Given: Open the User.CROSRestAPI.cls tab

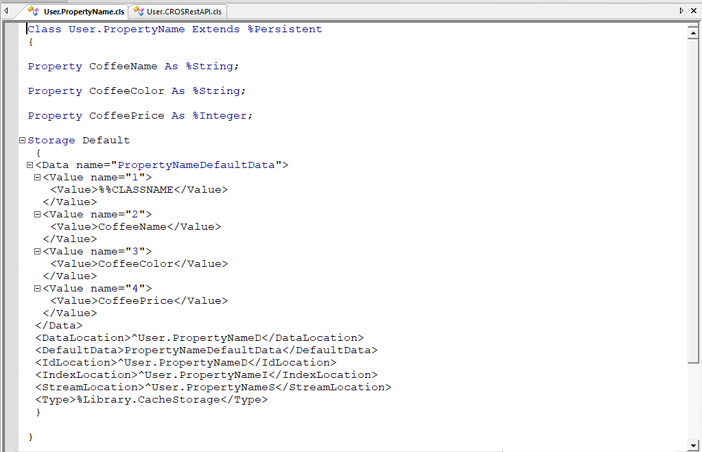Looking at the screenshot, I should 178,12.
